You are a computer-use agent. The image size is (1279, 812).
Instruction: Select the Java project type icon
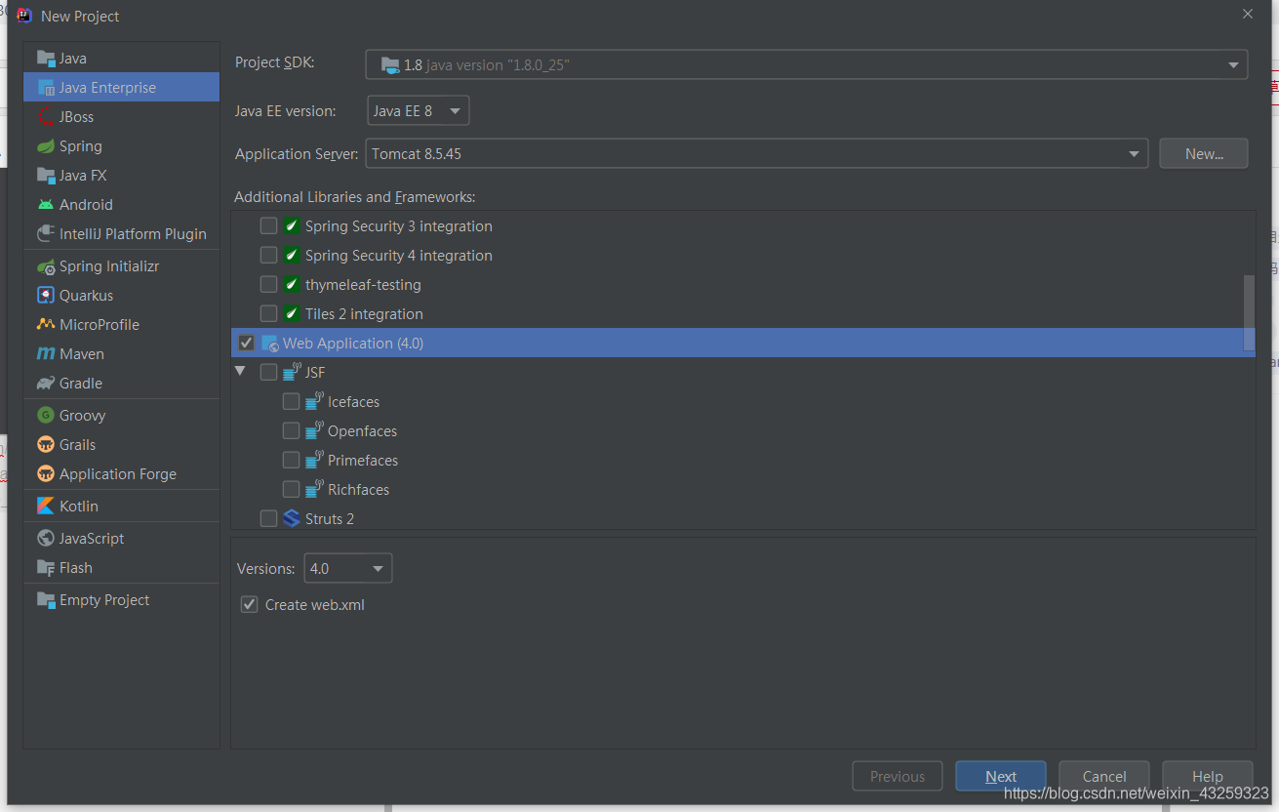tap(46, 59)
